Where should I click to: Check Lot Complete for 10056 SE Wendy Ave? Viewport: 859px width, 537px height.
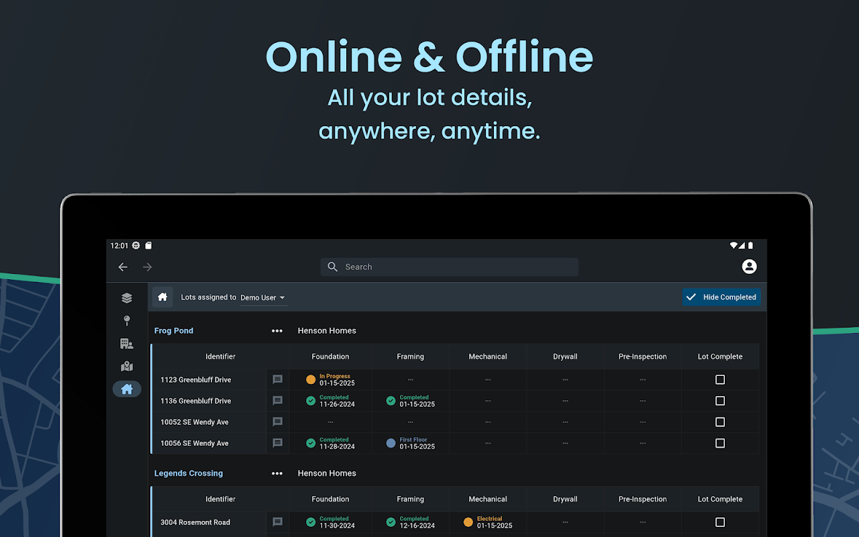pos(720,443)
